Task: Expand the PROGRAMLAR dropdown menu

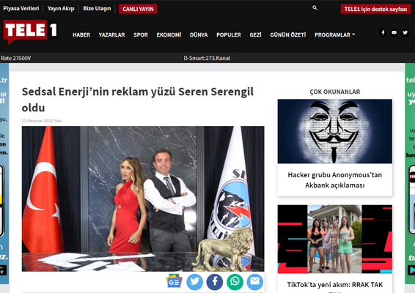Action: coord(334,35)
